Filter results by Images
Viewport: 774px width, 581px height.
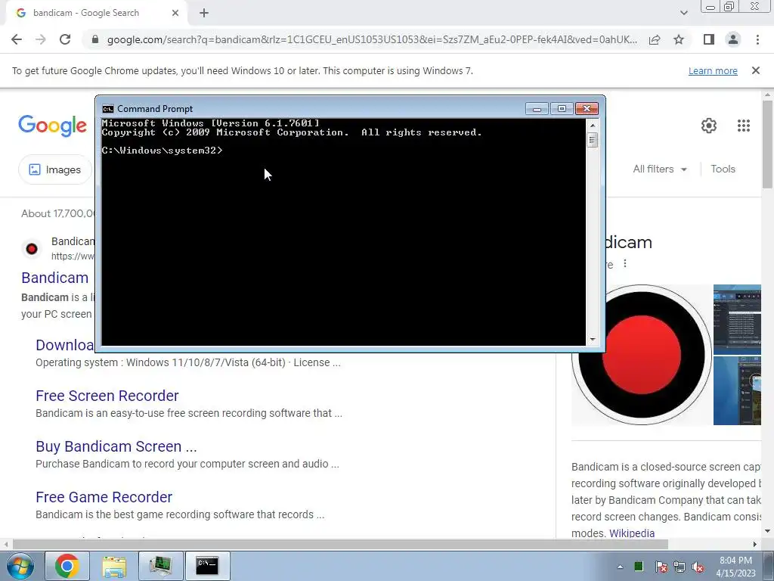tap(55, 169)
